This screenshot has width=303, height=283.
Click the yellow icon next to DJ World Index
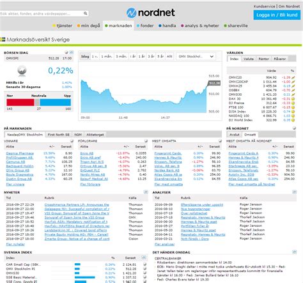(x=293, y=120)
